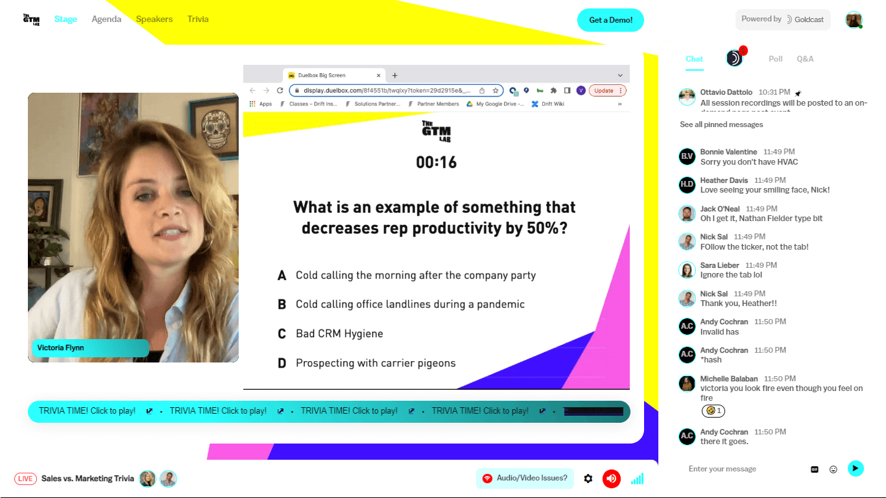Click the message "Ignore the tab lol"
Viewport: 886px width, 498px height.
tap(731, 275)
